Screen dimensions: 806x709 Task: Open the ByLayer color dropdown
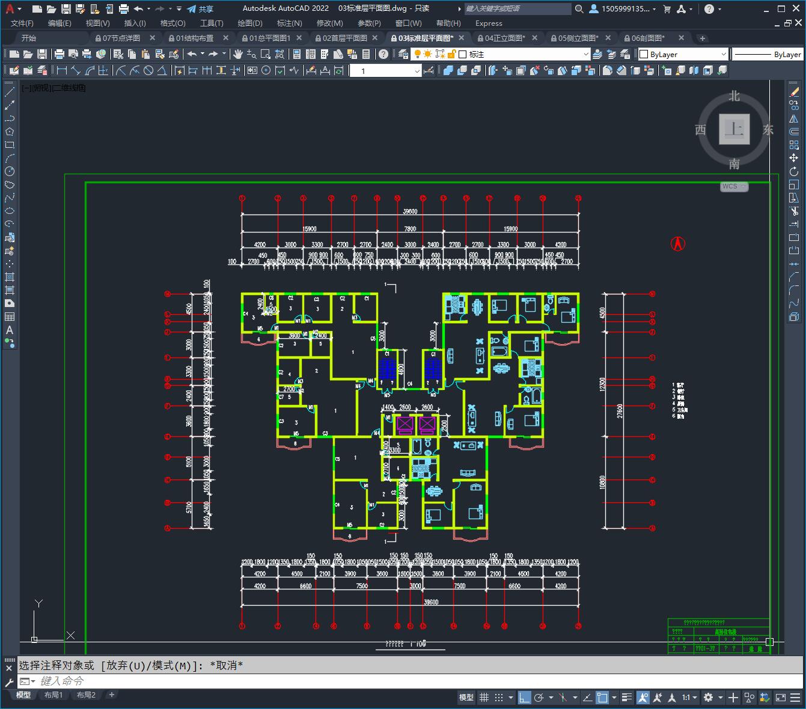tap(683, 54)
